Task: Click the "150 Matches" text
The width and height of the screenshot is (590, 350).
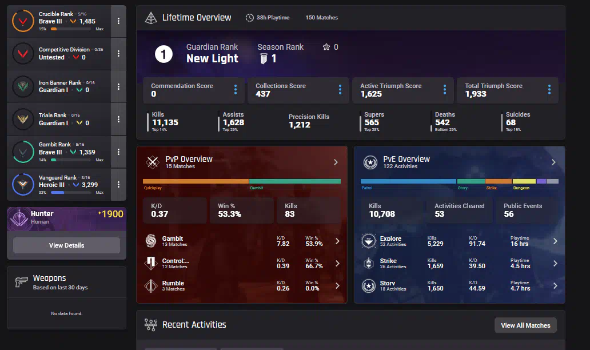Action: click(x=322, y=18)
